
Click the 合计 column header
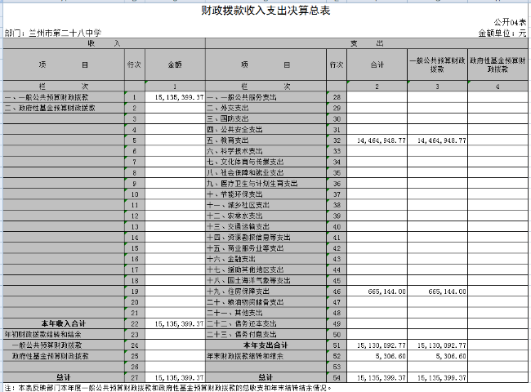point(377,65)
